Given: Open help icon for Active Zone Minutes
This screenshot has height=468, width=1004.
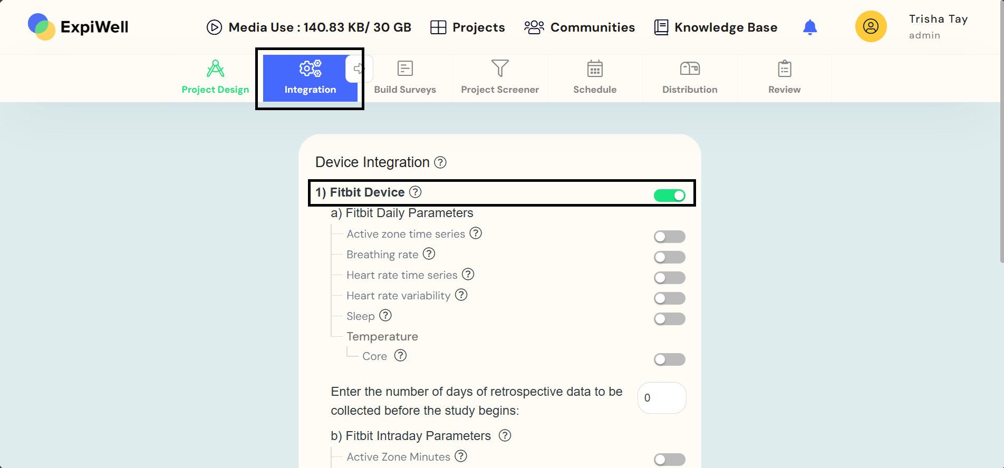Looking at the screenshot, I should click(x=461, y=456).
